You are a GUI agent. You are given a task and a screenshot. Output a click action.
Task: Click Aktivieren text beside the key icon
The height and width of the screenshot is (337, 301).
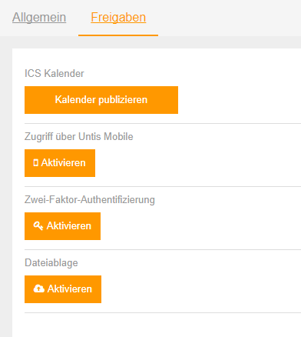point(69,225)
